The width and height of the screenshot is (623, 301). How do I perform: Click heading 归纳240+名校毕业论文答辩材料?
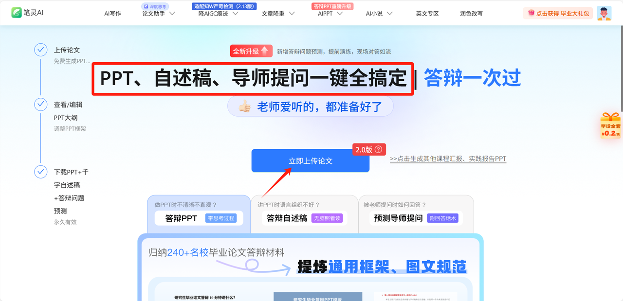216,252
